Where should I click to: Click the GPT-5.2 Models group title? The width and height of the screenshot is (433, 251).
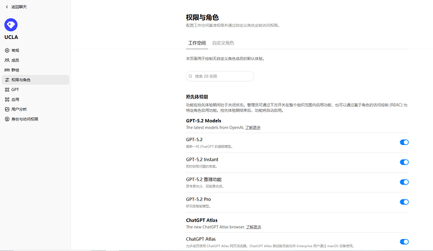tap(203, 120)
